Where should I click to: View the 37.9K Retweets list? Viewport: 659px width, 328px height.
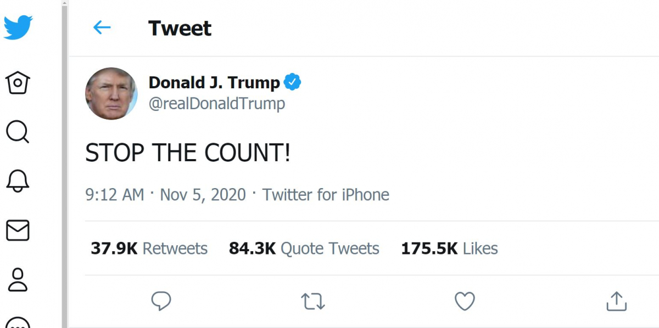(x=149, y=248)
